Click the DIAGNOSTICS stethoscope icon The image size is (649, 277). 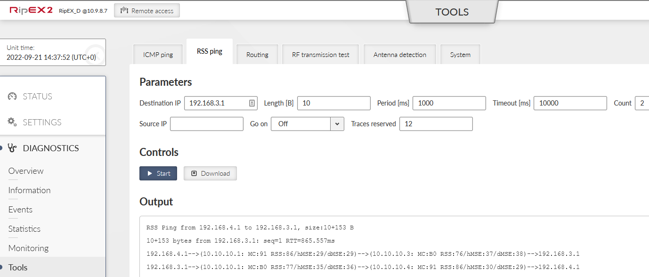point(13,148)
